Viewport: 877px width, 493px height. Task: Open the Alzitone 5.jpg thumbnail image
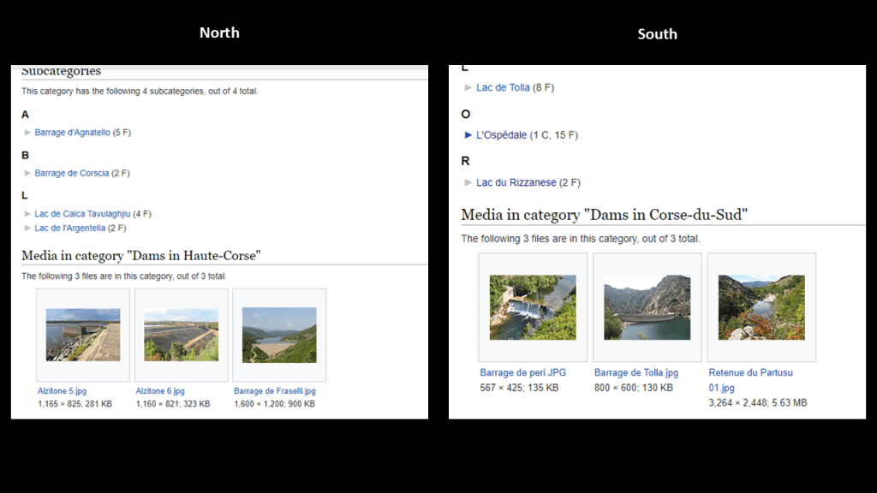coord(83,335)
